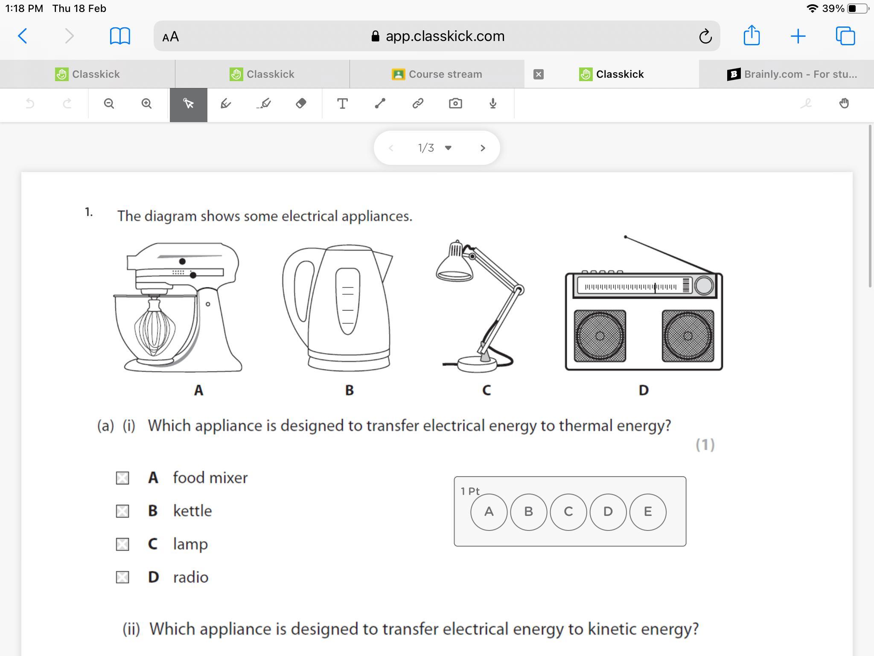874x656 pixels.
Task: Open the camera image tool
Action: point(455,104)
